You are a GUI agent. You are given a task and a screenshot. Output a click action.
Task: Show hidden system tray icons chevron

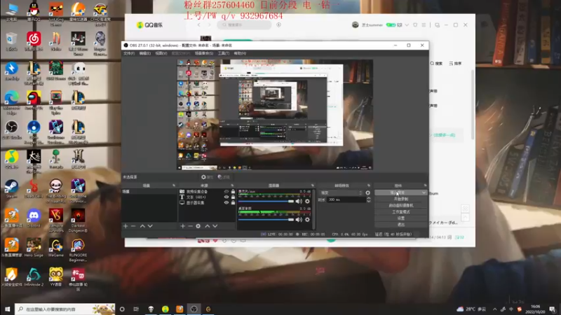click(x=495, y=309)
